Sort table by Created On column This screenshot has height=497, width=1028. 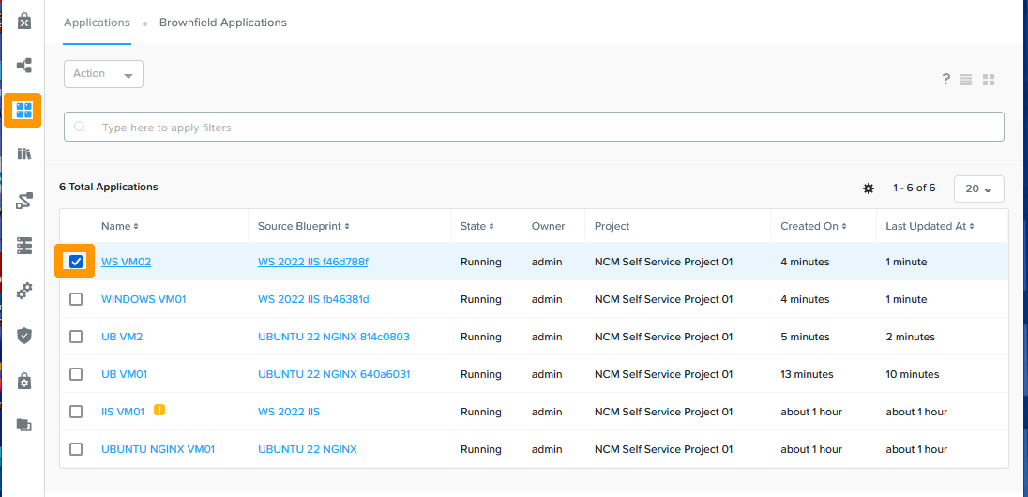click(x=813, y=226)
